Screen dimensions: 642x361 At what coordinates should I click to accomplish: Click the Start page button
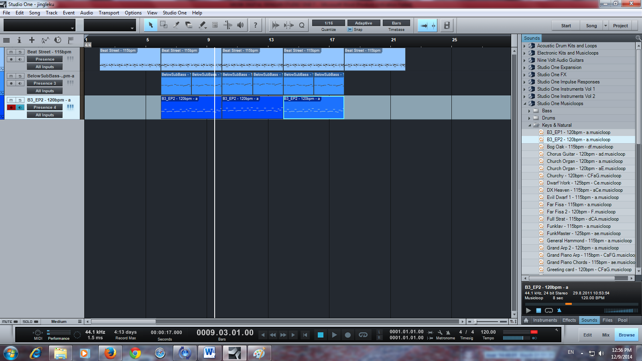(x=566, y=26)
